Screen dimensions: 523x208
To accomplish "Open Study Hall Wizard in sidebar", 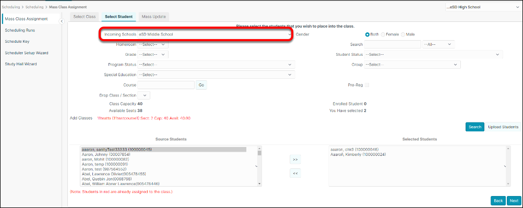I will point(21,64).
